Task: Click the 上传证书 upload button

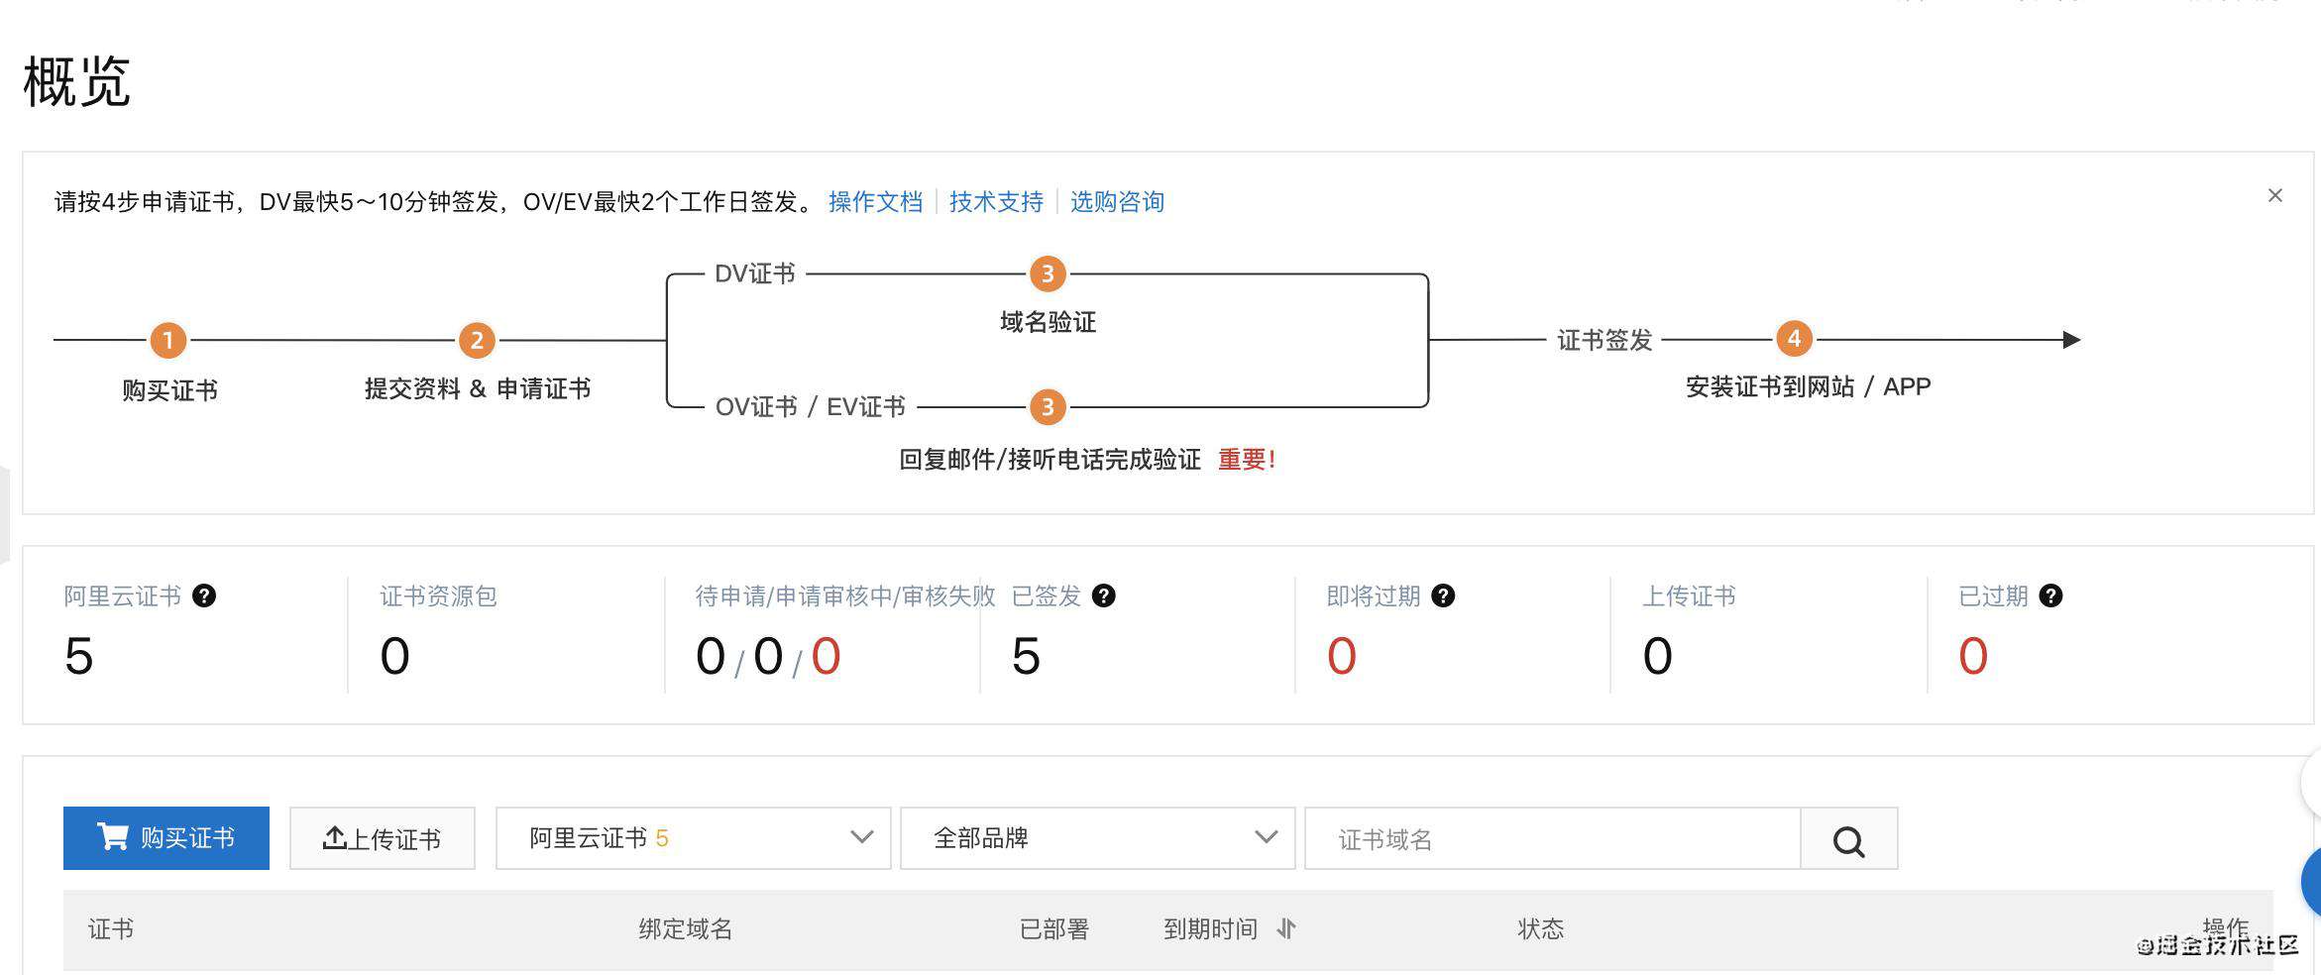Action: click(x=383, y=838)
